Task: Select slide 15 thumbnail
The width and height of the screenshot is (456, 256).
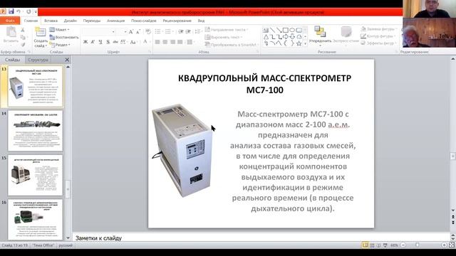Action: tap(35, 175)
